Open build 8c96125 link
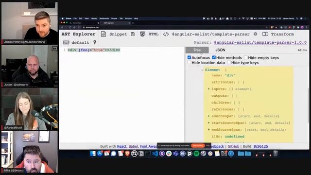This screenshot has width=311, height=175. (260, 146)
